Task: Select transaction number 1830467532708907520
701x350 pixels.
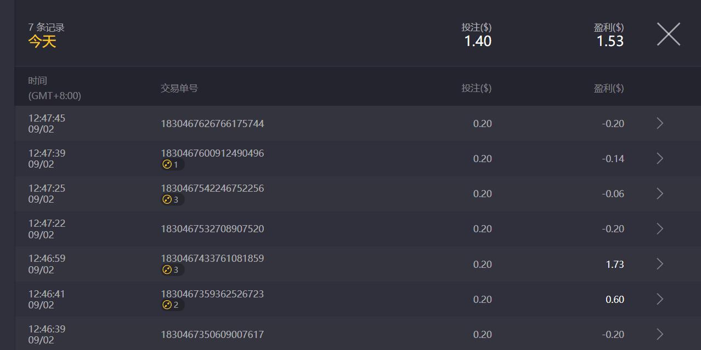Action: pos(212,229)
